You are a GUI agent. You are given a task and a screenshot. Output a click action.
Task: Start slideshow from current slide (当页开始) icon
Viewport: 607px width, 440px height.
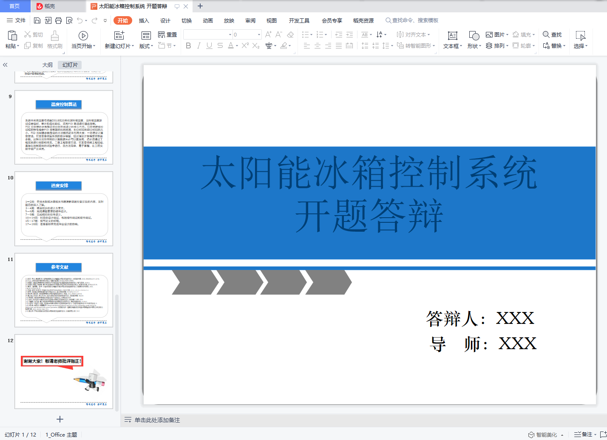[83, 36]
